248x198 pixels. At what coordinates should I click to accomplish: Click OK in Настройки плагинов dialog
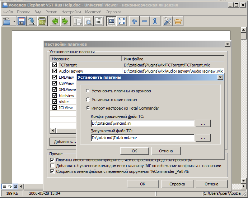(x=143, y=184)
